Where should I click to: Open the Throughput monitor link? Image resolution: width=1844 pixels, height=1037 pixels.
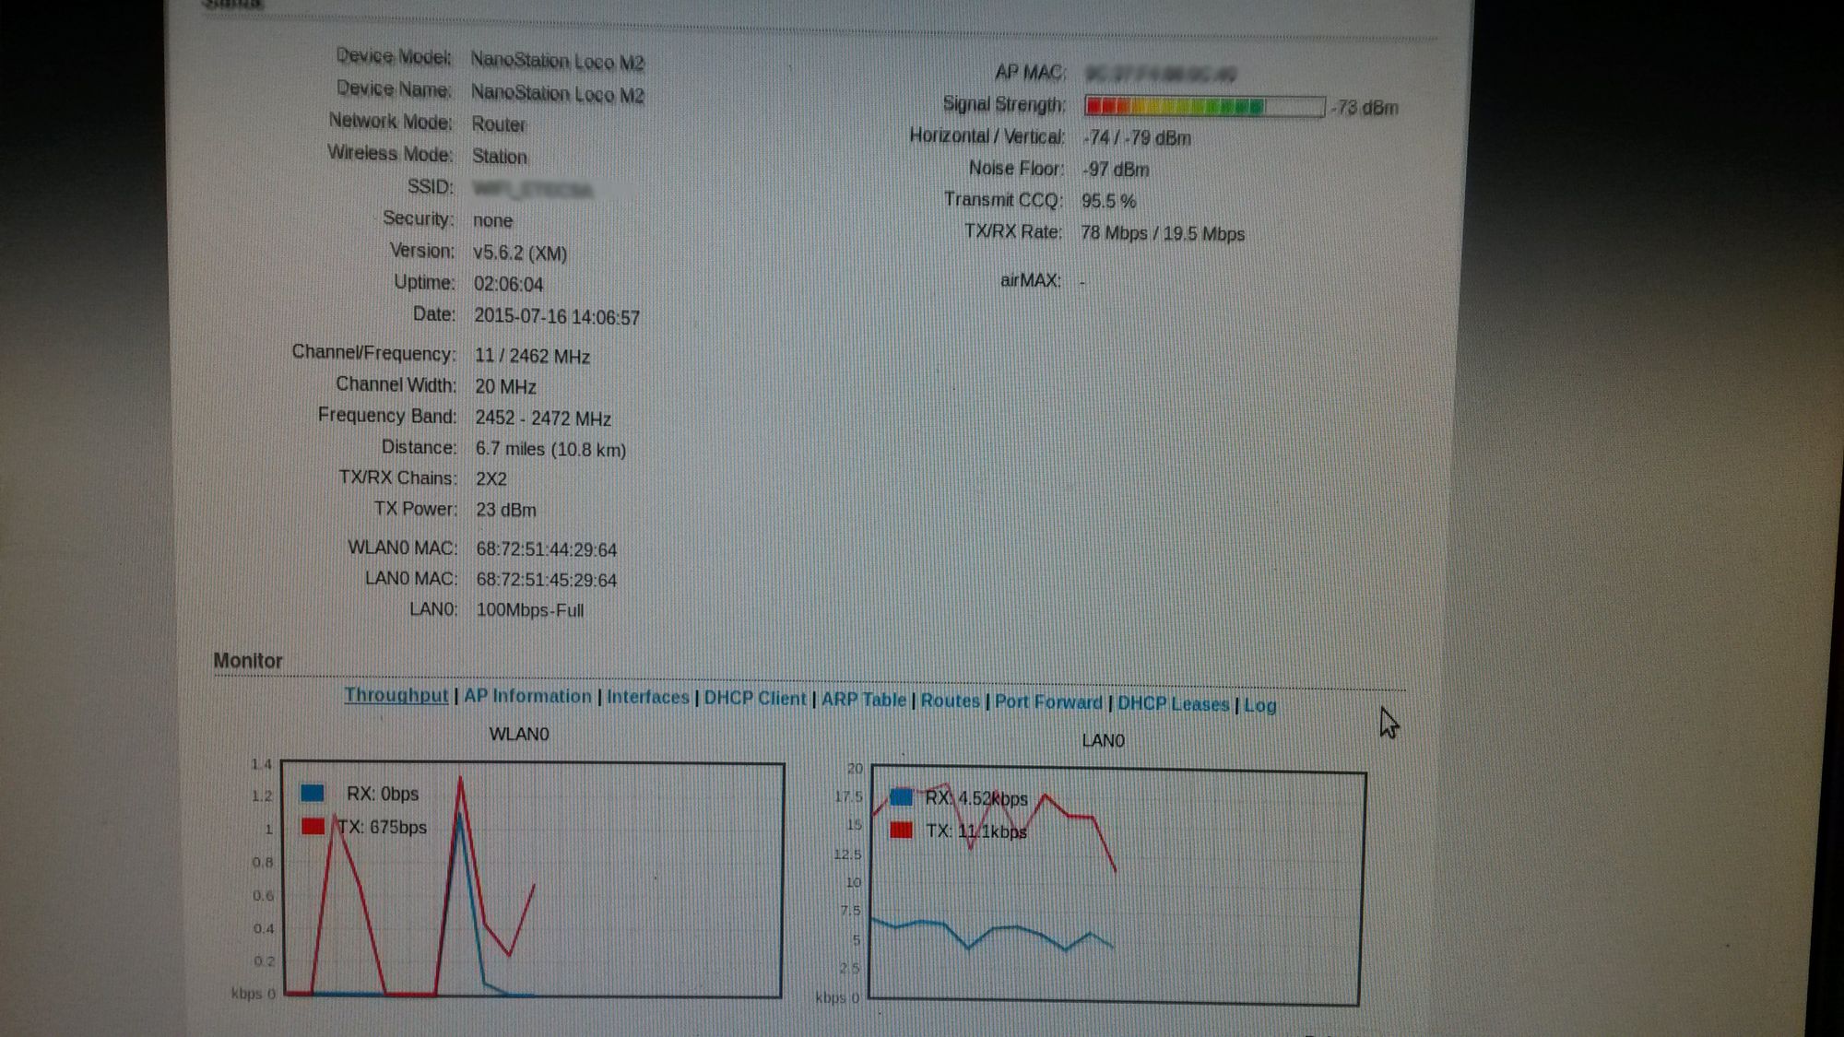(396, 695)
